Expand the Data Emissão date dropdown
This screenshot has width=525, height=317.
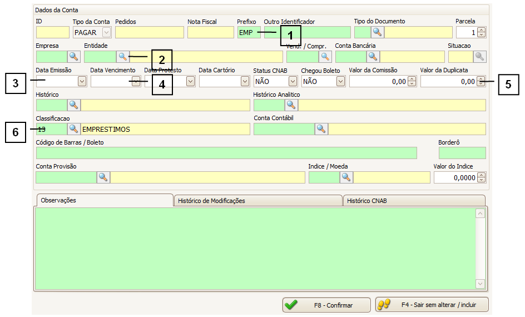pos(82,81)
